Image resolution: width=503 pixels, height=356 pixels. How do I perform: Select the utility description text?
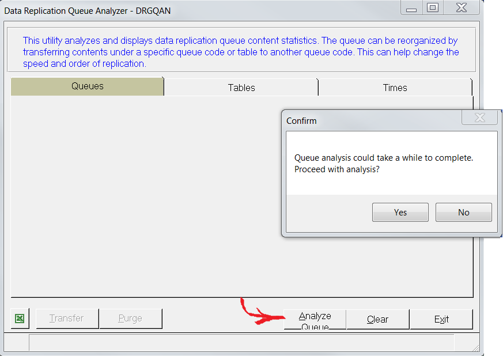tap(241, 52)
